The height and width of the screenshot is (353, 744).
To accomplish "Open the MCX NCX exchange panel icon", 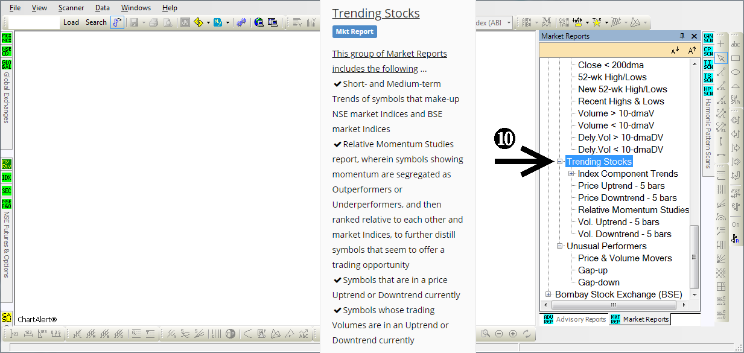I will 7,39.
